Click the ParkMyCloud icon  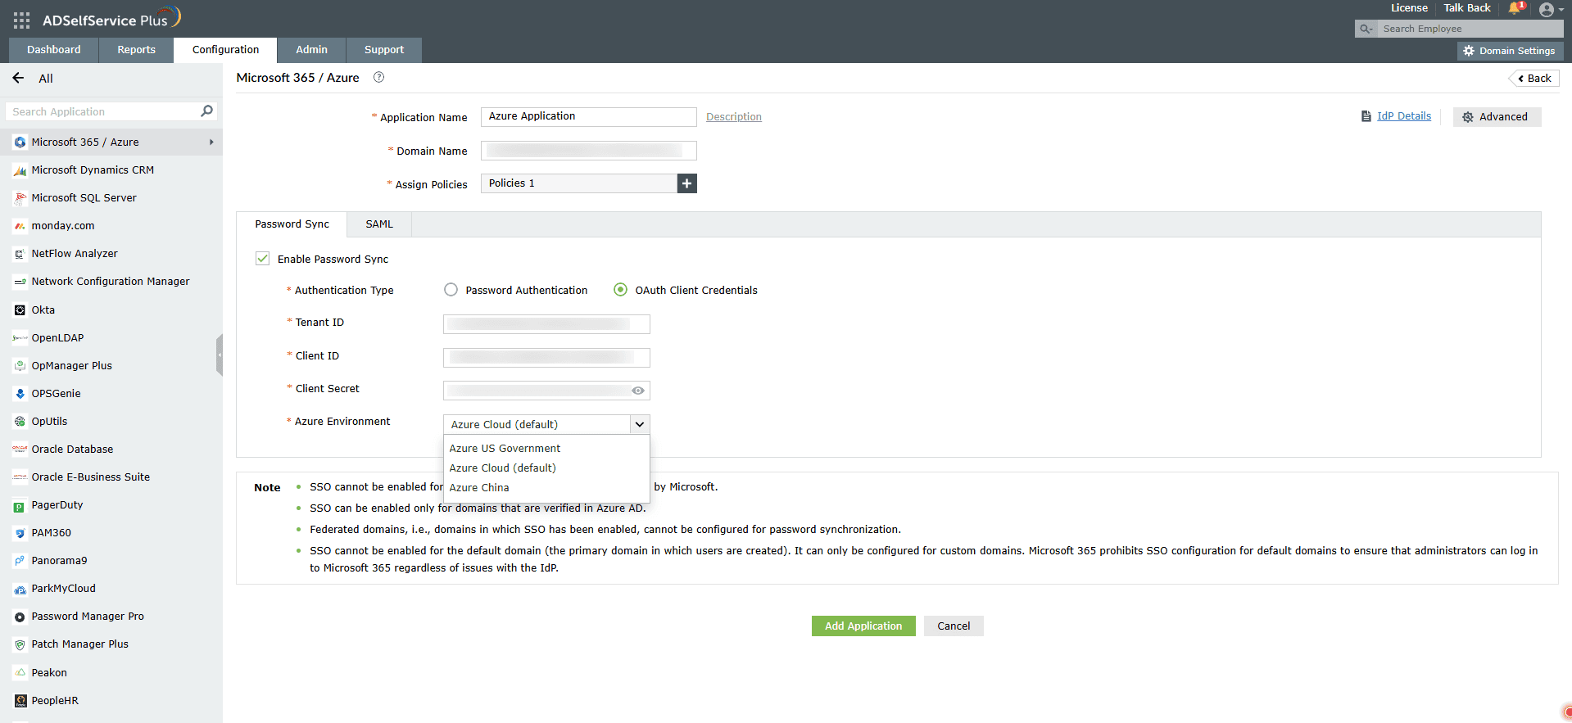[x=20, y=589]
